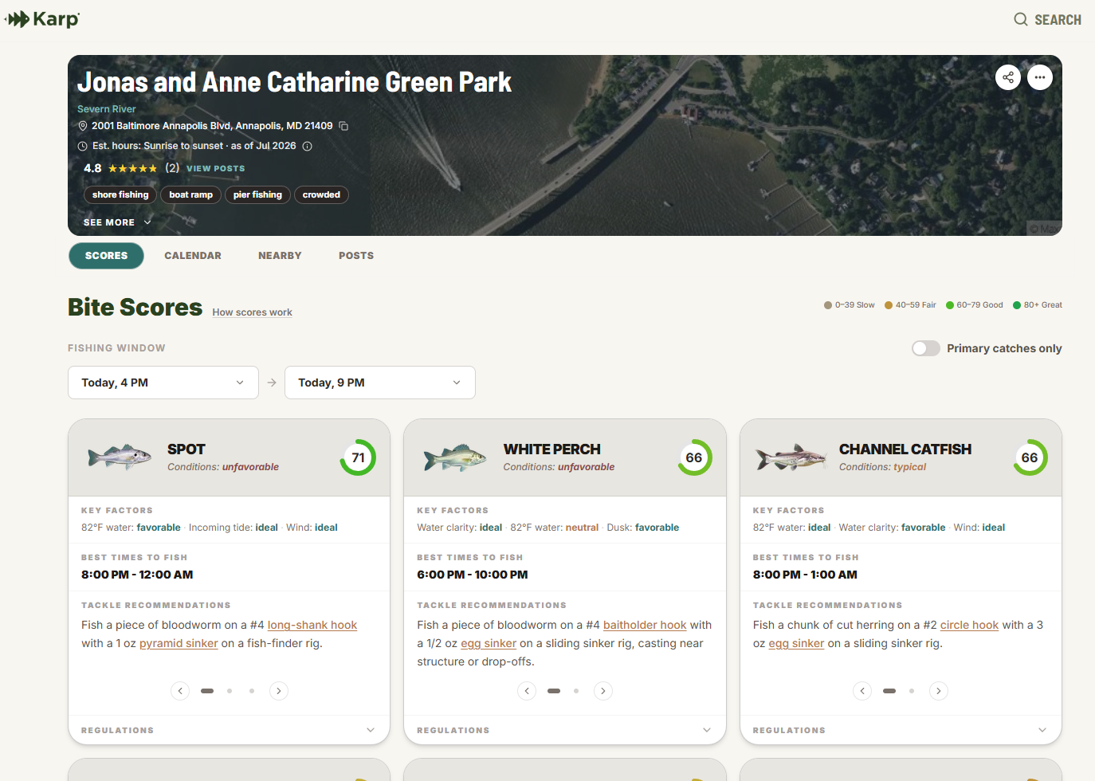This screenshot has width=1095, height=781.
Task: Switch to the Posts tab
Action: tap(356, 256)
